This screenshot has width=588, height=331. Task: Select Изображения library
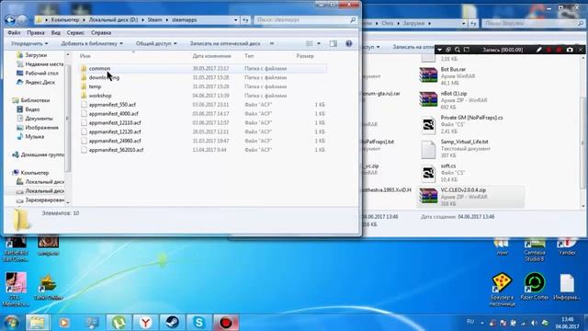tap(38, 128)
